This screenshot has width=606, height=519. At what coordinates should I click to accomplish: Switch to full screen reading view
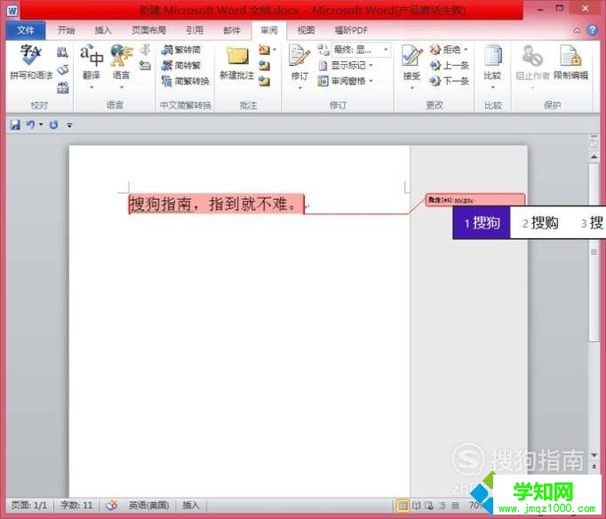click(416, 505)
